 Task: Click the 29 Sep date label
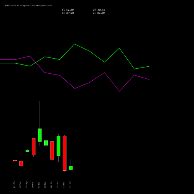(33, 185)
